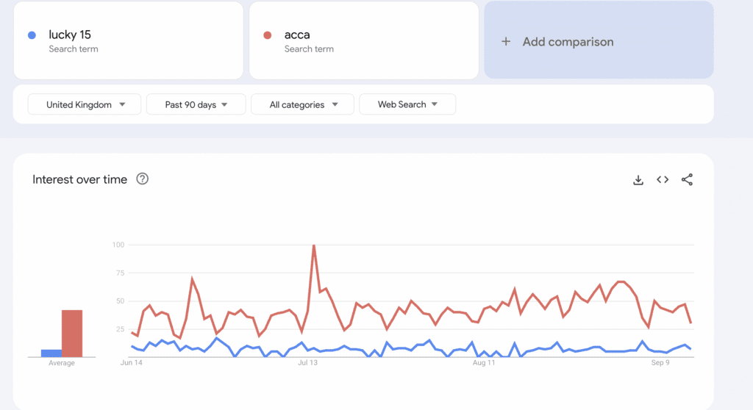Expand the Past 90 days time filter

195,104
